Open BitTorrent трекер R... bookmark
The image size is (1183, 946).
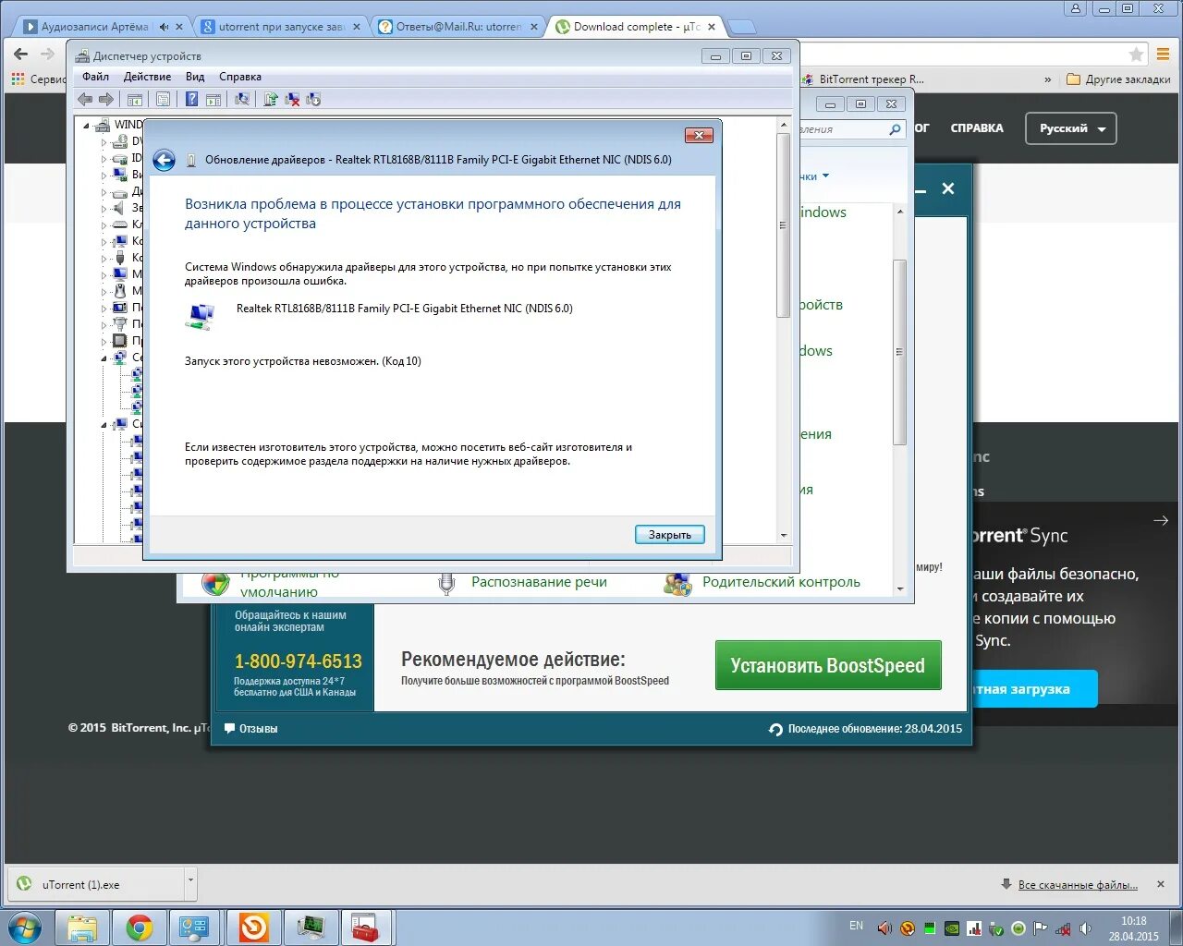(861, 79)
